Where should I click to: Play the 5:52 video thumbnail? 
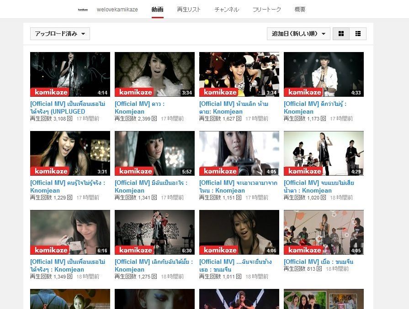pyautogui.click(x=154, y=153)
